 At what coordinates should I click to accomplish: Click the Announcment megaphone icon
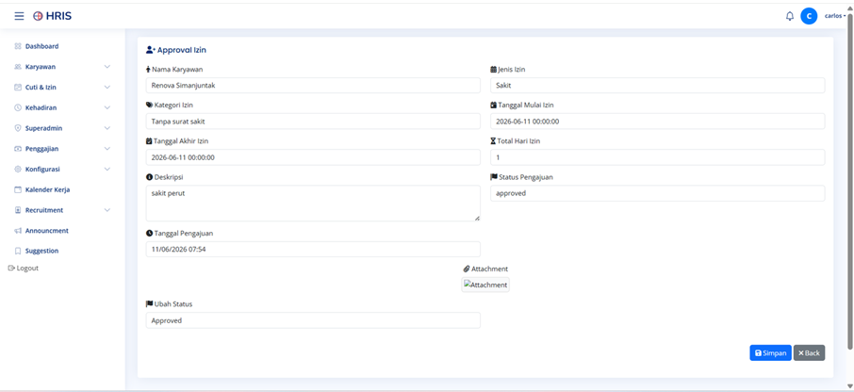[x=17, y=231]
